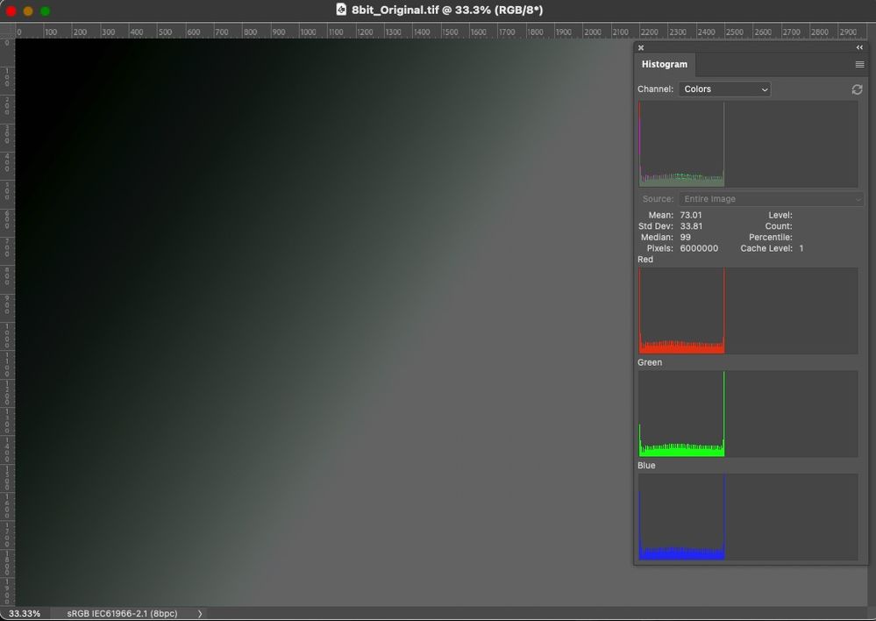
Task: Click the Blue channel label
Action: click(646, 465)
